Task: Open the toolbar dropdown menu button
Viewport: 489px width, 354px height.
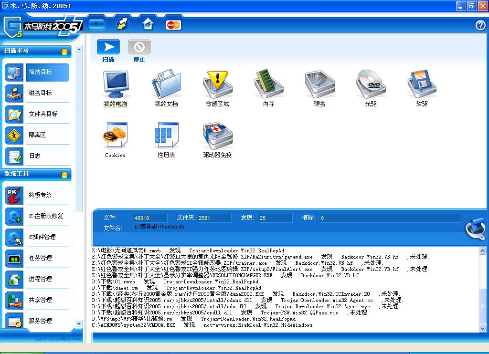Action: tap(96, 24)
